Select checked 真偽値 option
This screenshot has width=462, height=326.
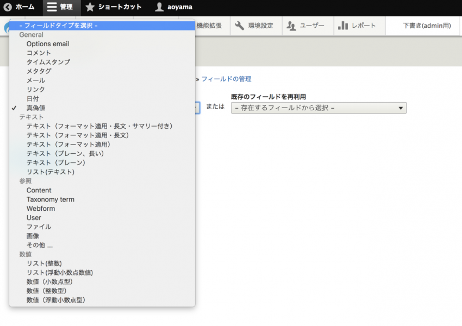(x=36, y=108)
